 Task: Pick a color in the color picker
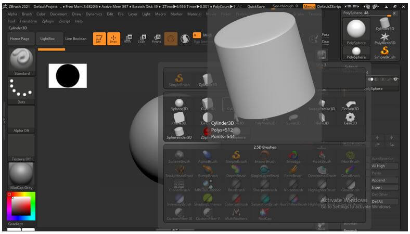[21, 206]
